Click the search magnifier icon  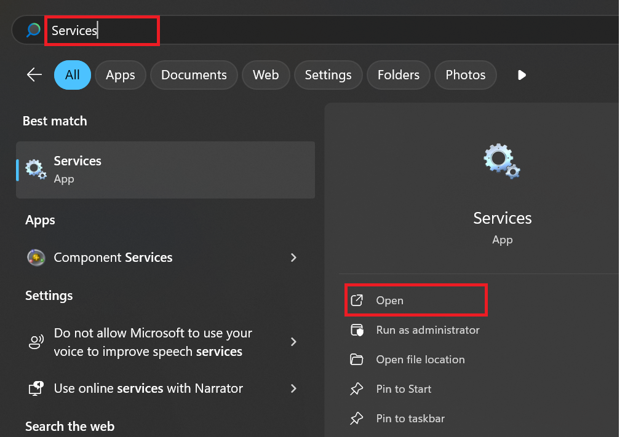click(33, 30)
